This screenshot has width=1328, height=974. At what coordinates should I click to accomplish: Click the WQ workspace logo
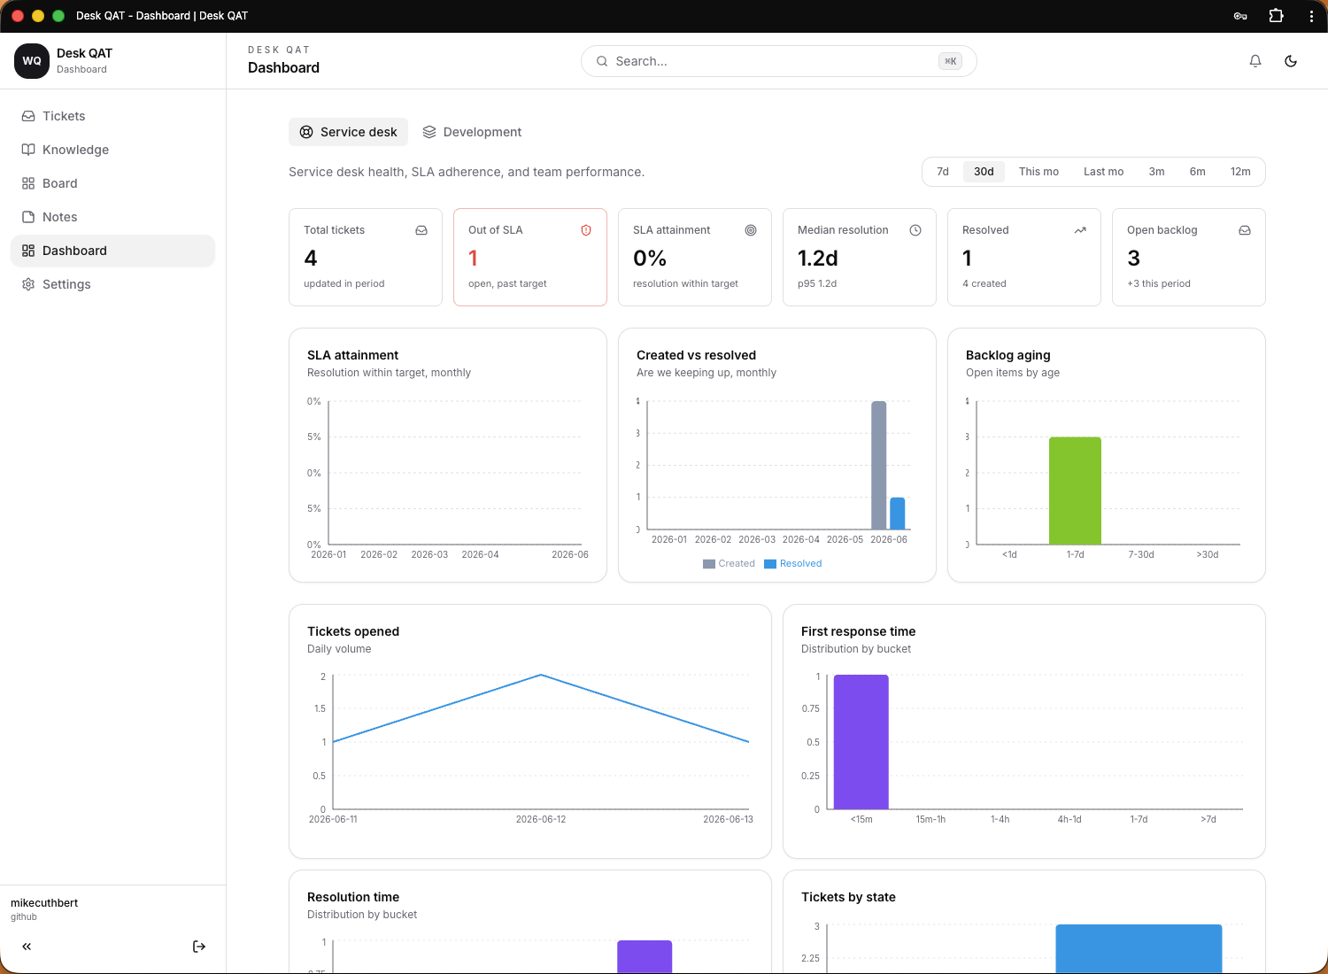32,61
